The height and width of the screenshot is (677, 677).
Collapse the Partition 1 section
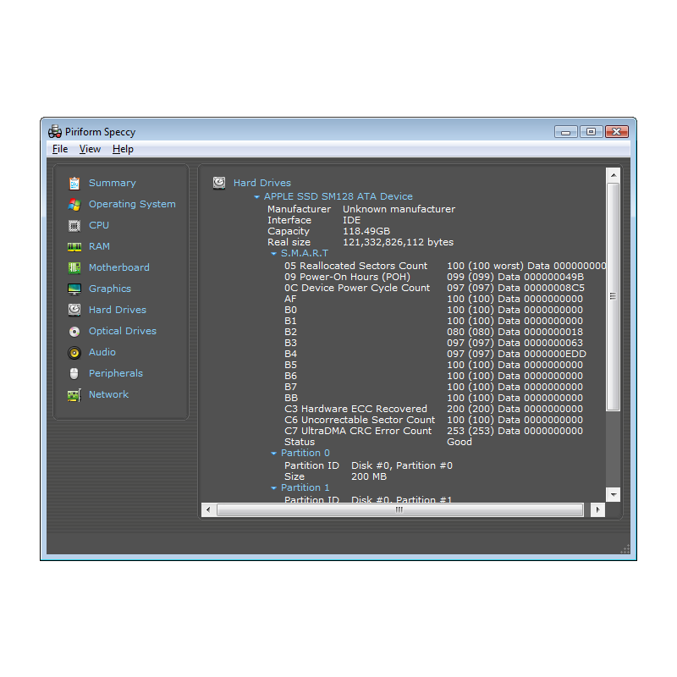click(x=273, y=488)
